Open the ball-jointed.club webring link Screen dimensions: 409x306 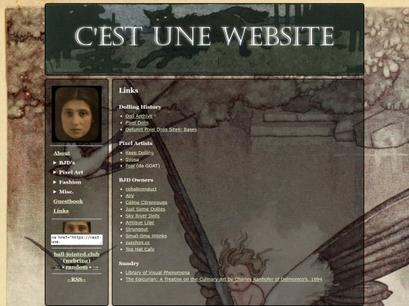pyautogui.click(x=76, y=258)
